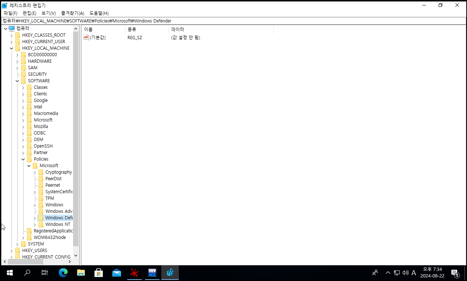Select the Windows Advanced key

(59, 211)
